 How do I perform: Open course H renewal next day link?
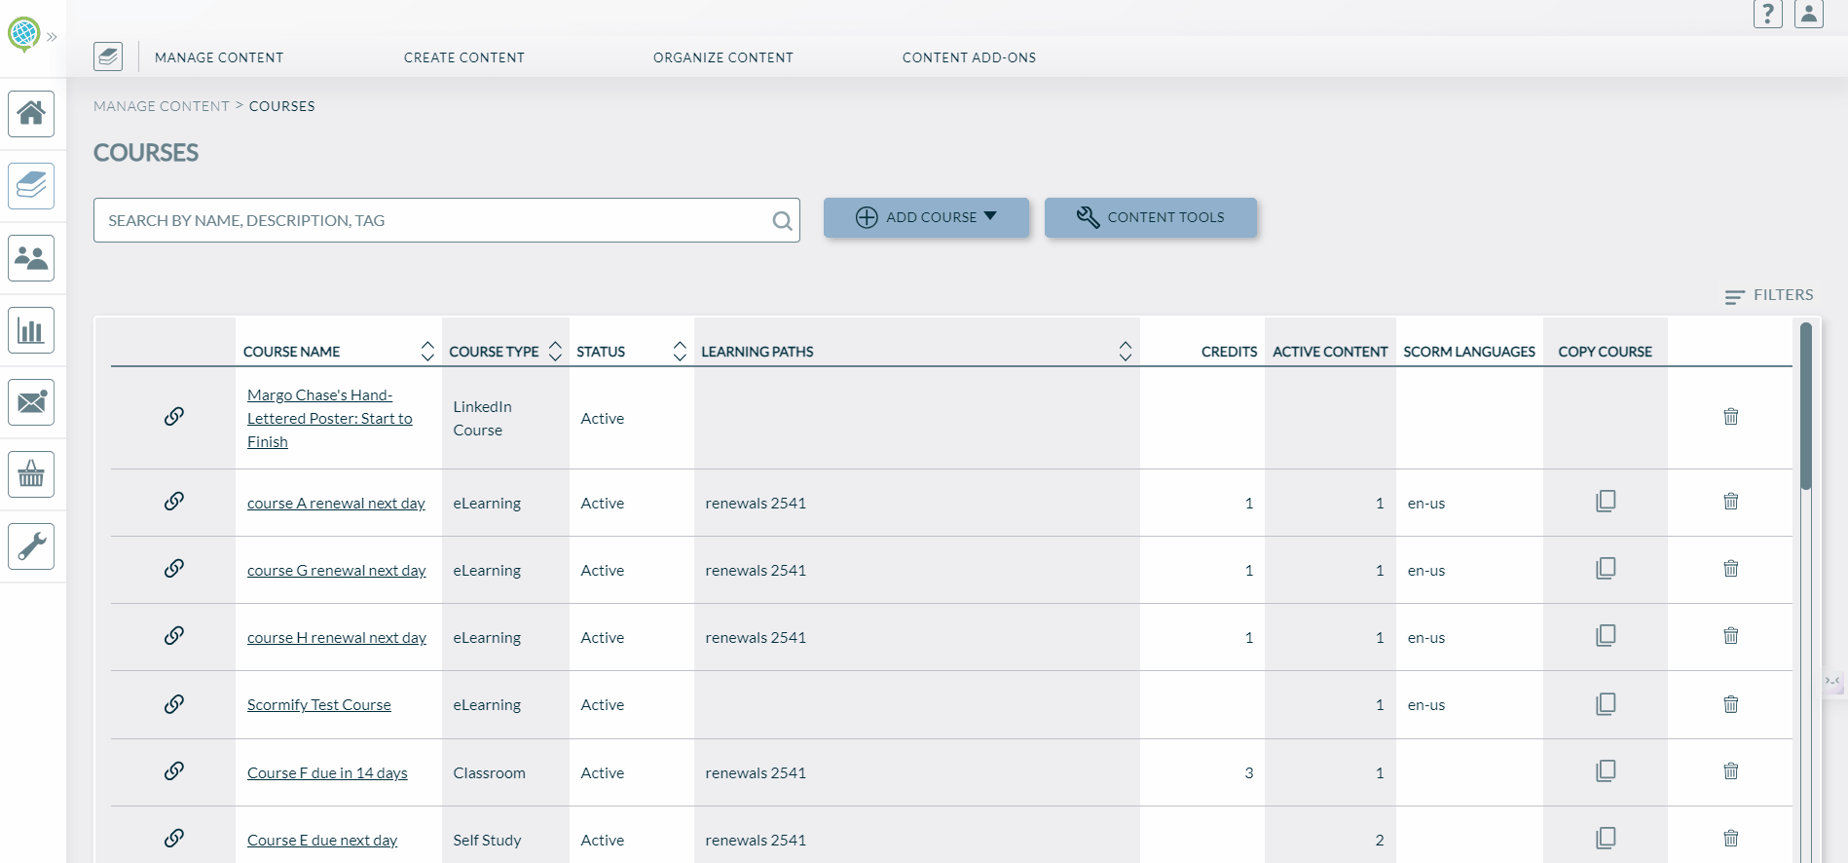click(337, 637)
